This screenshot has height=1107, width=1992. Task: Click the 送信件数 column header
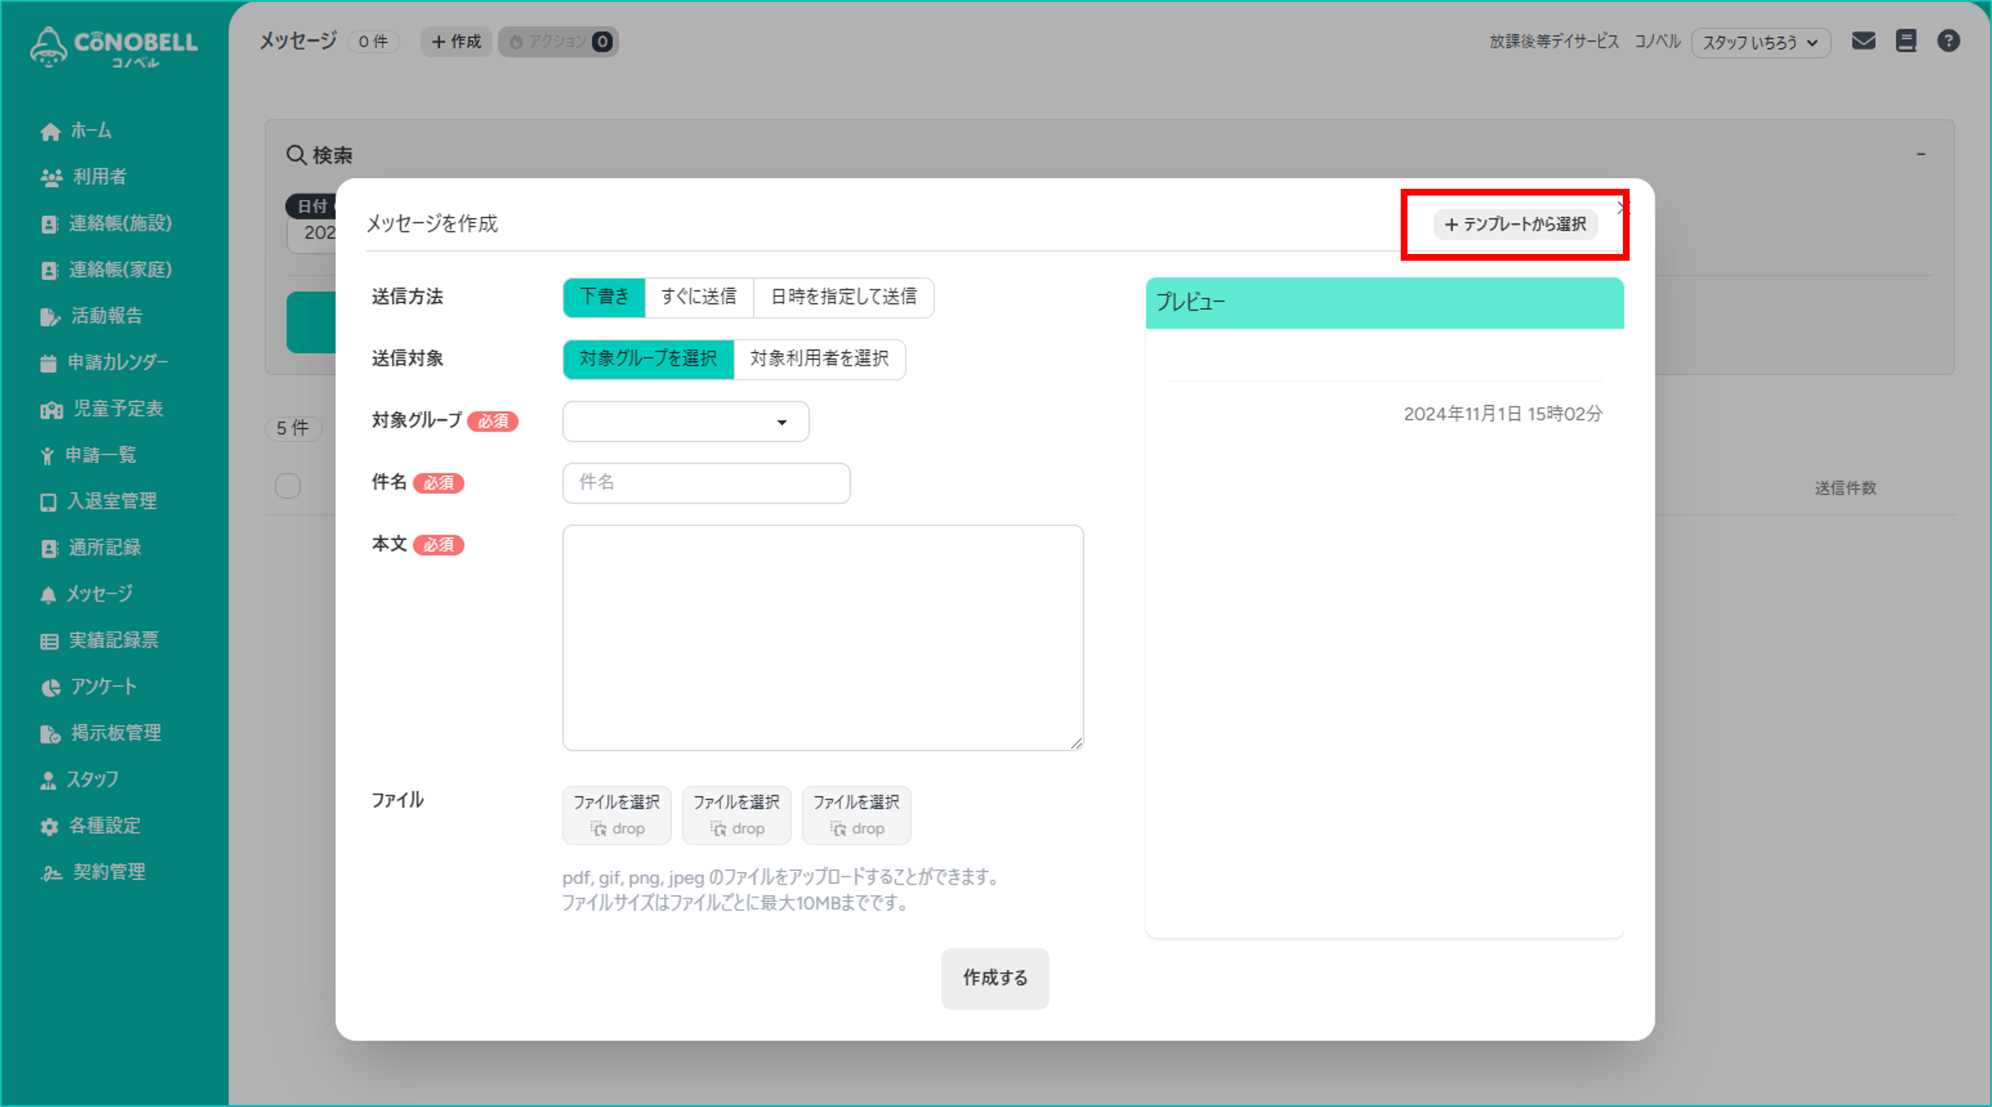click(1846, 488)
